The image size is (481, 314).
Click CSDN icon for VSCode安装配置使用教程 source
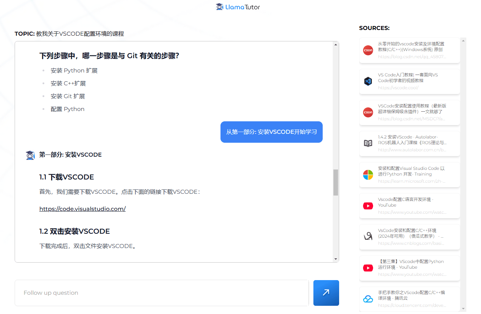[368, 112]
